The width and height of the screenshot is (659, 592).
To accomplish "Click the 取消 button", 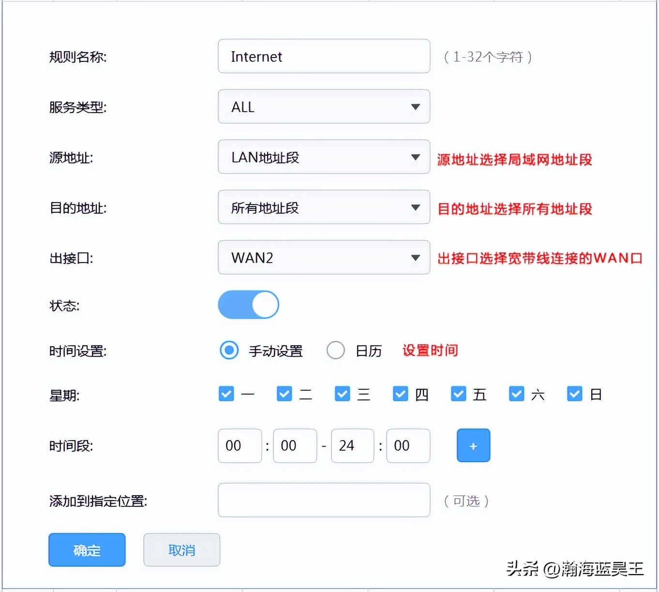I will pos(181,549).
